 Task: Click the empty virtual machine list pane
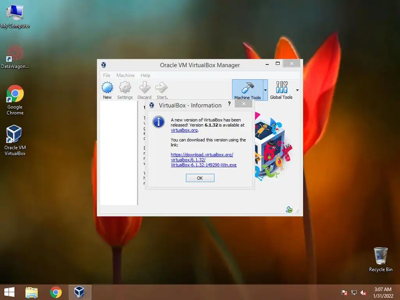click(119, 153)
